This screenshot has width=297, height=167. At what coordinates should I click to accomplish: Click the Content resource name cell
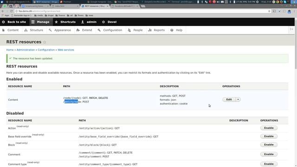[13, 100]
